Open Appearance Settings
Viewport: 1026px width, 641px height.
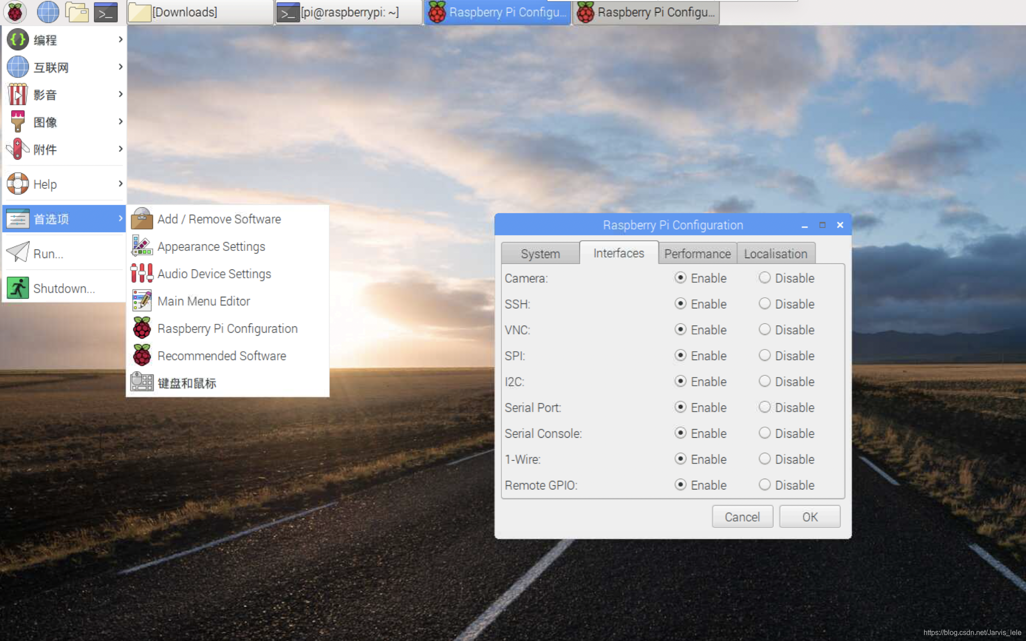point(211,246)
